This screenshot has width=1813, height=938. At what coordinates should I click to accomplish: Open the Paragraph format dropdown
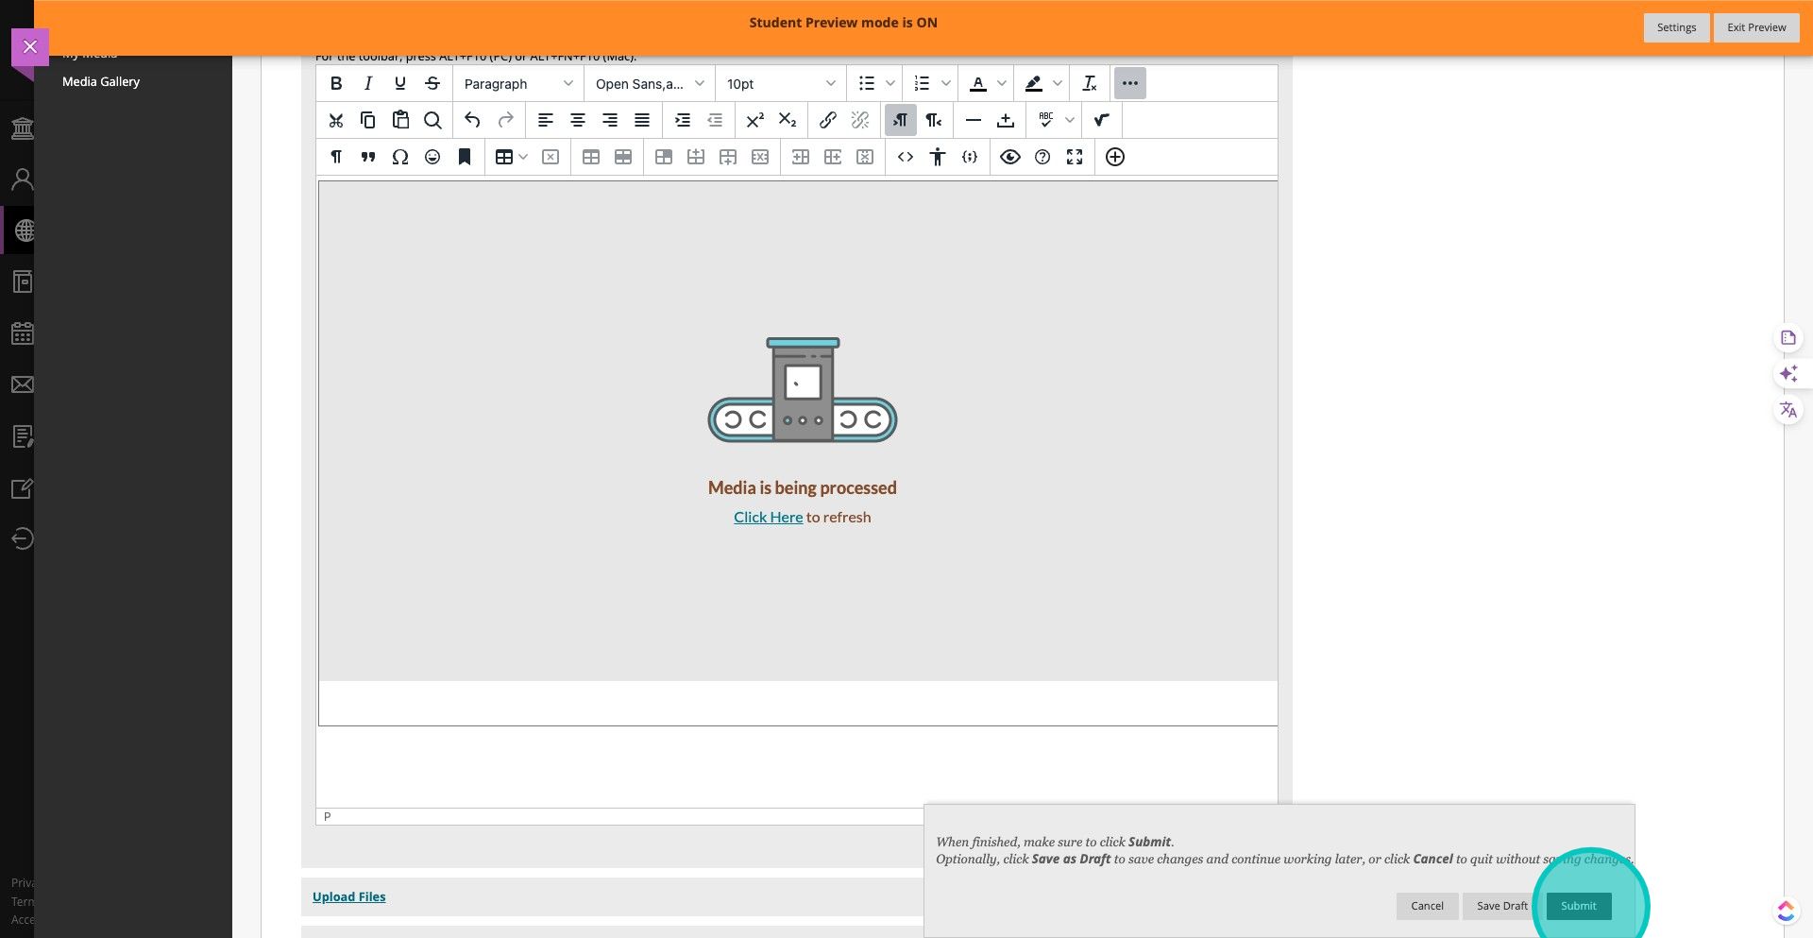coord(517,84)
